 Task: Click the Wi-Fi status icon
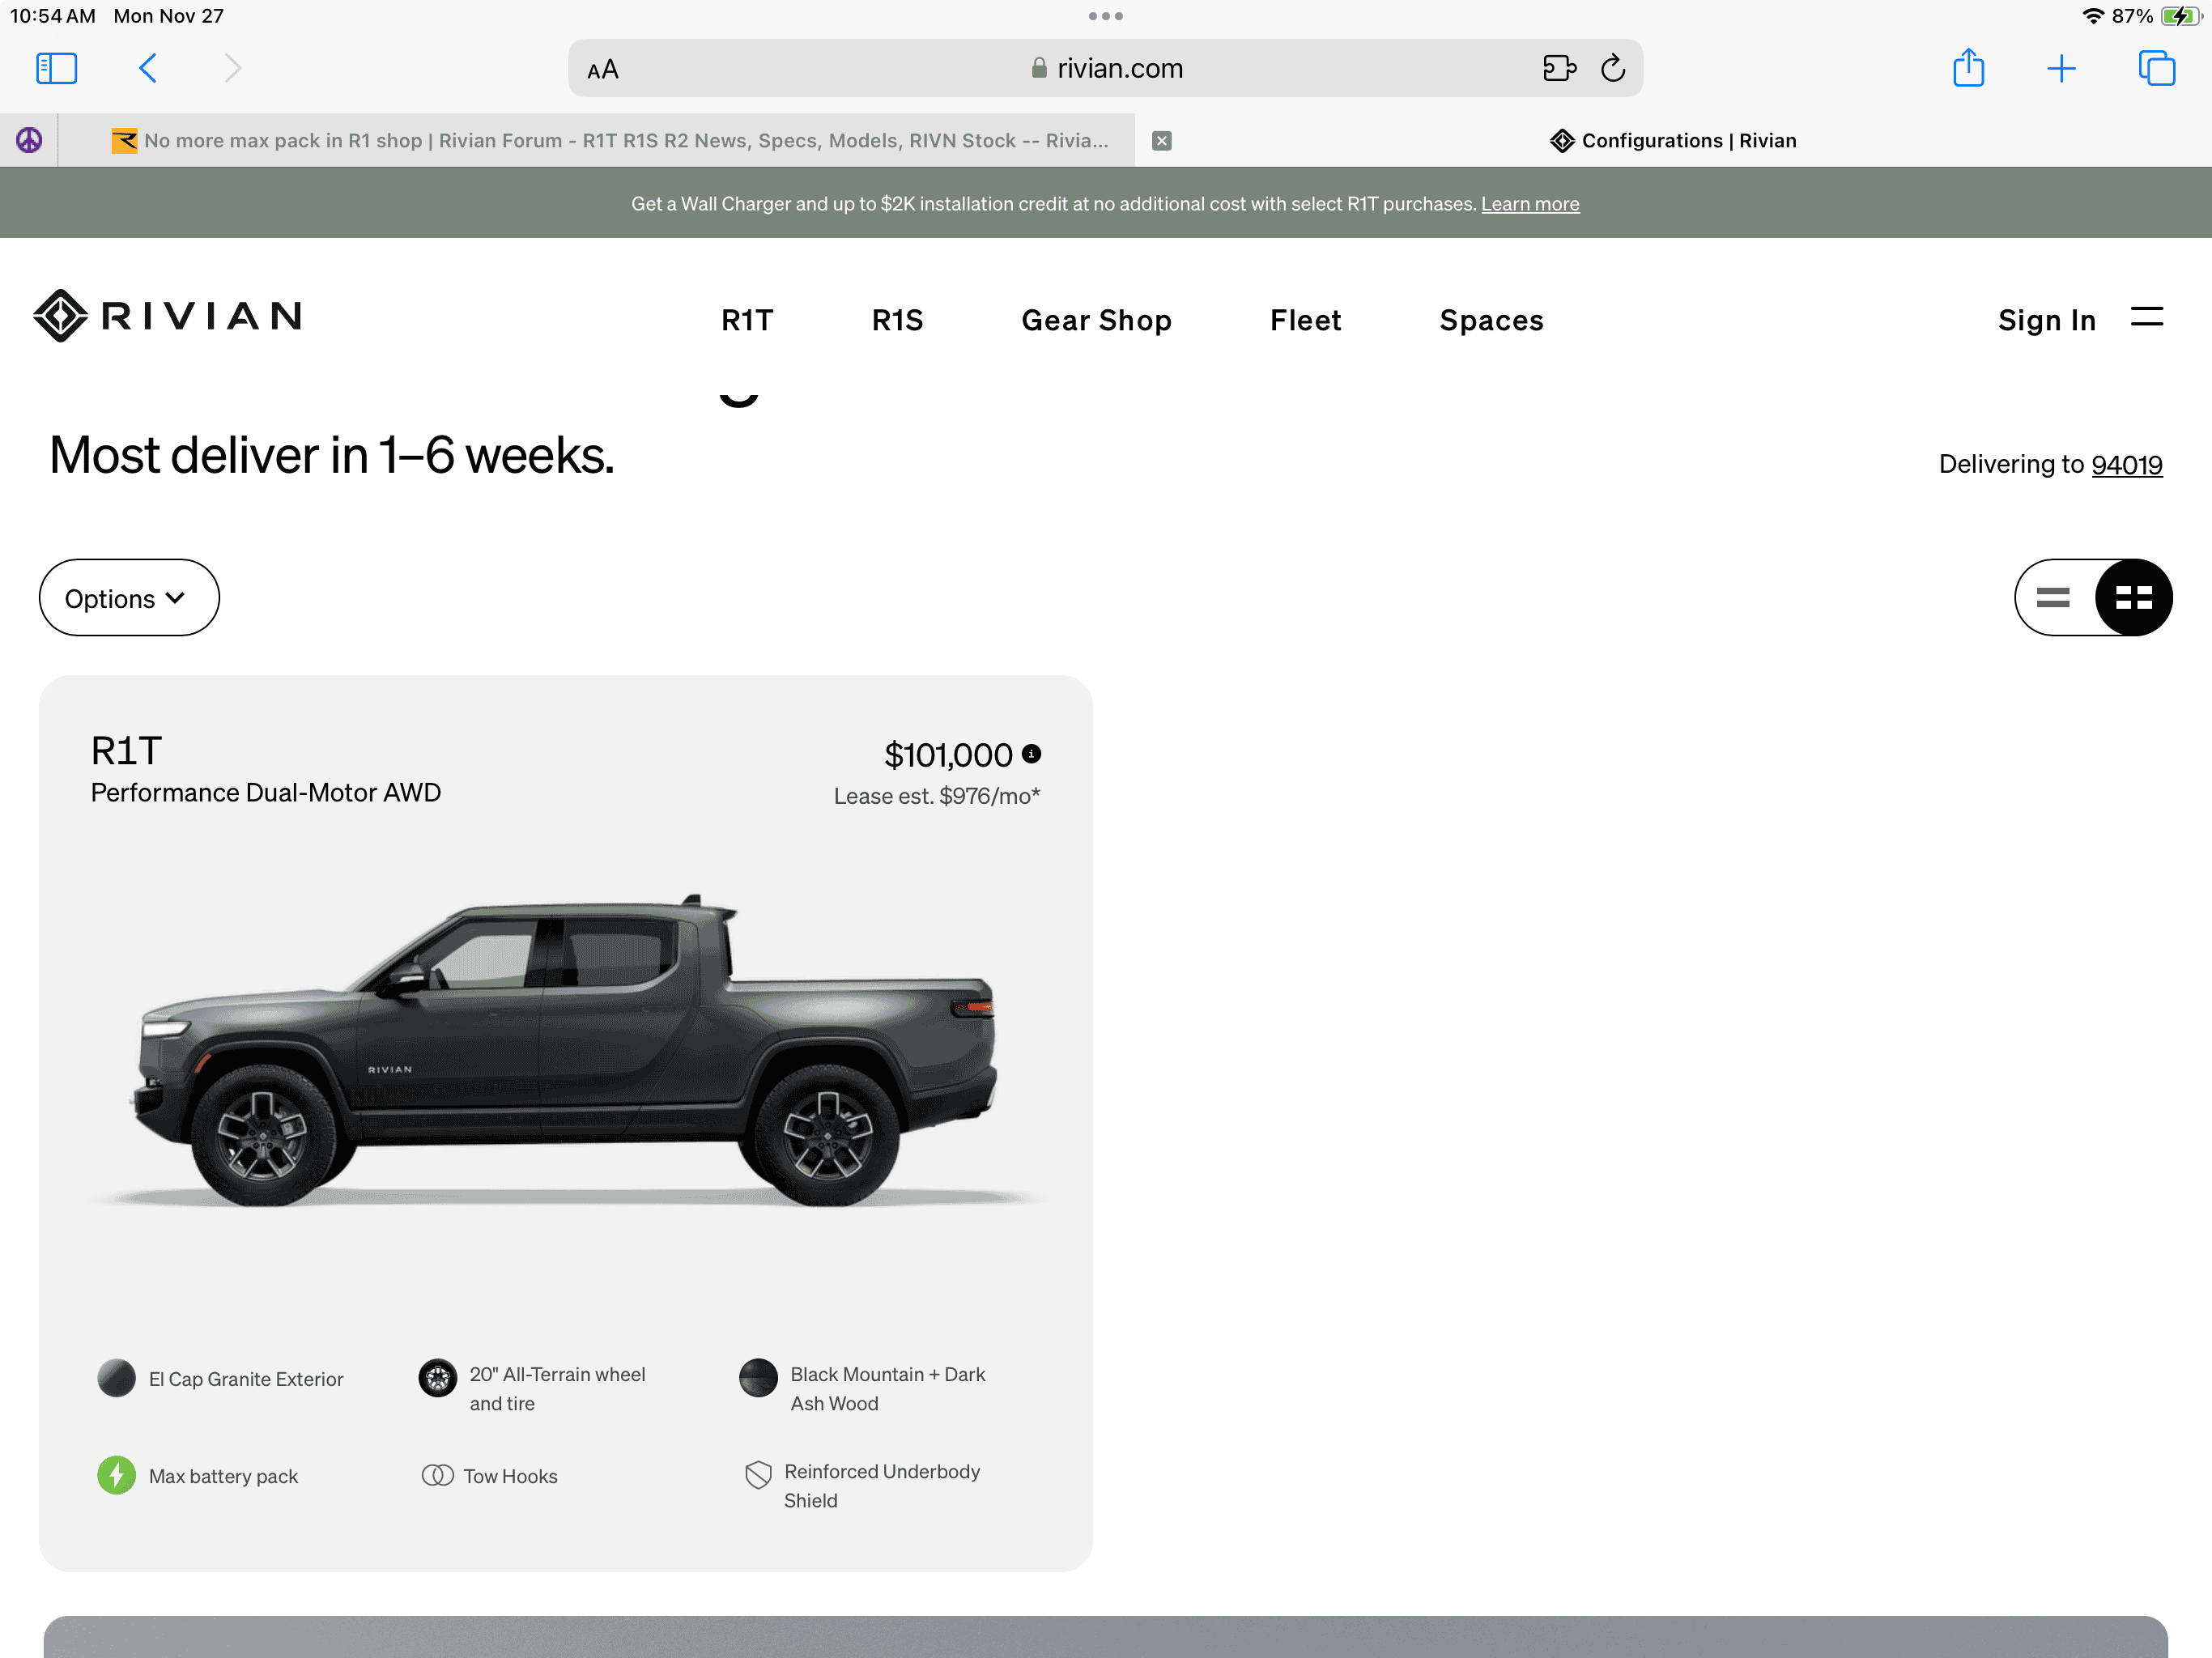(2094, 16)
